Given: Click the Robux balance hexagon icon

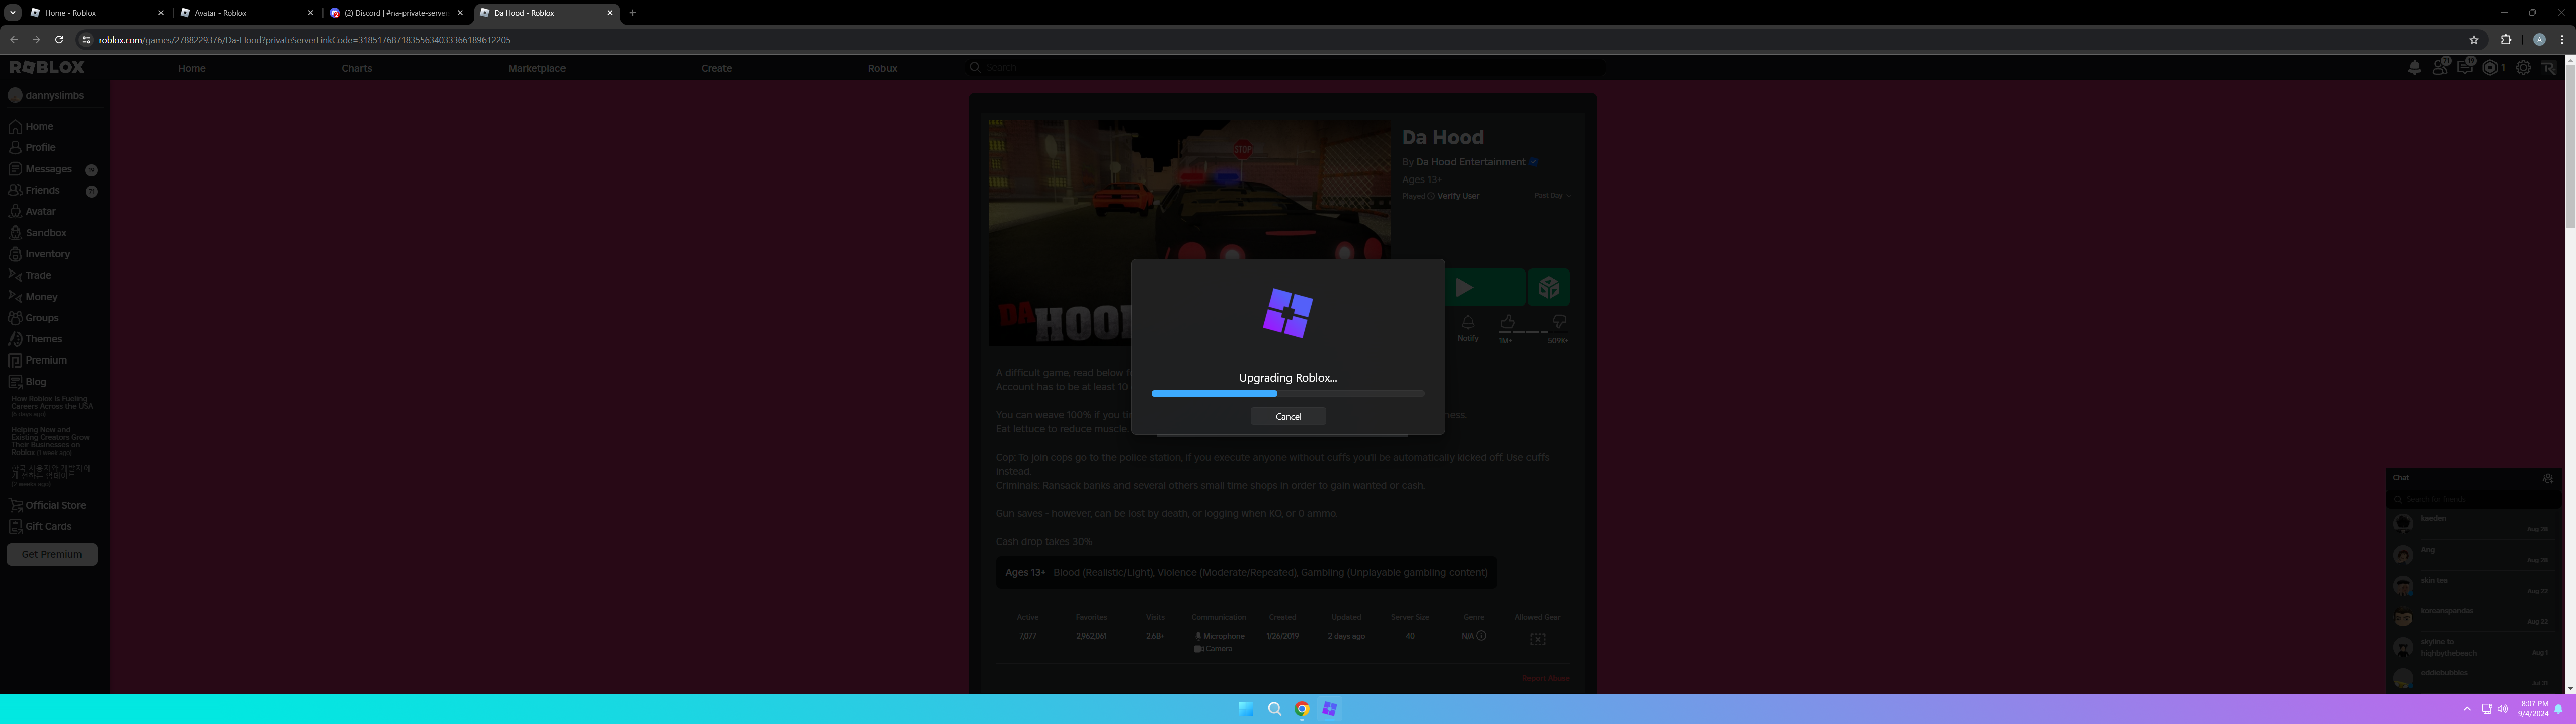Looking at the screenshot, I should [2491, 68].
